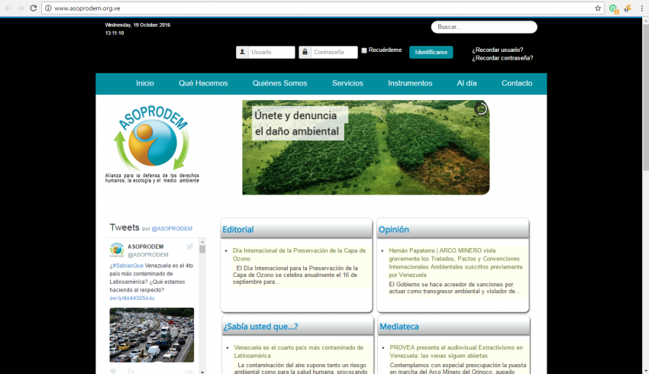Open the Chrome three-dot menu

[641, 8]
